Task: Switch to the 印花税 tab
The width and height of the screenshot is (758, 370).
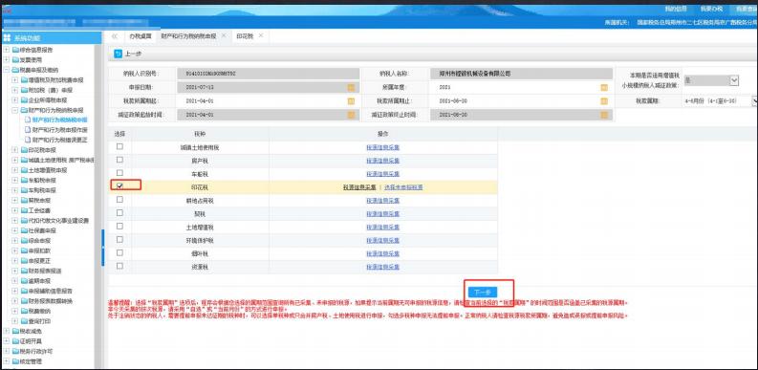Action: (x=245, y=36)
